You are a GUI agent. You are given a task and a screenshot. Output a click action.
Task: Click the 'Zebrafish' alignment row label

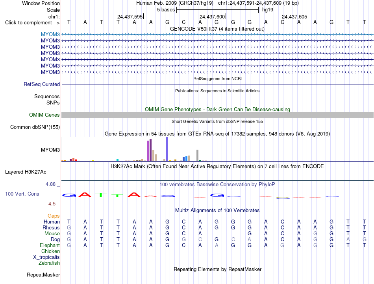click(49, 263)
